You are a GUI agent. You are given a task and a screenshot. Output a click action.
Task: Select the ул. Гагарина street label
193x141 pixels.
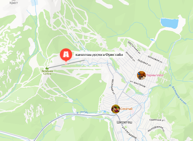(129, 132)
